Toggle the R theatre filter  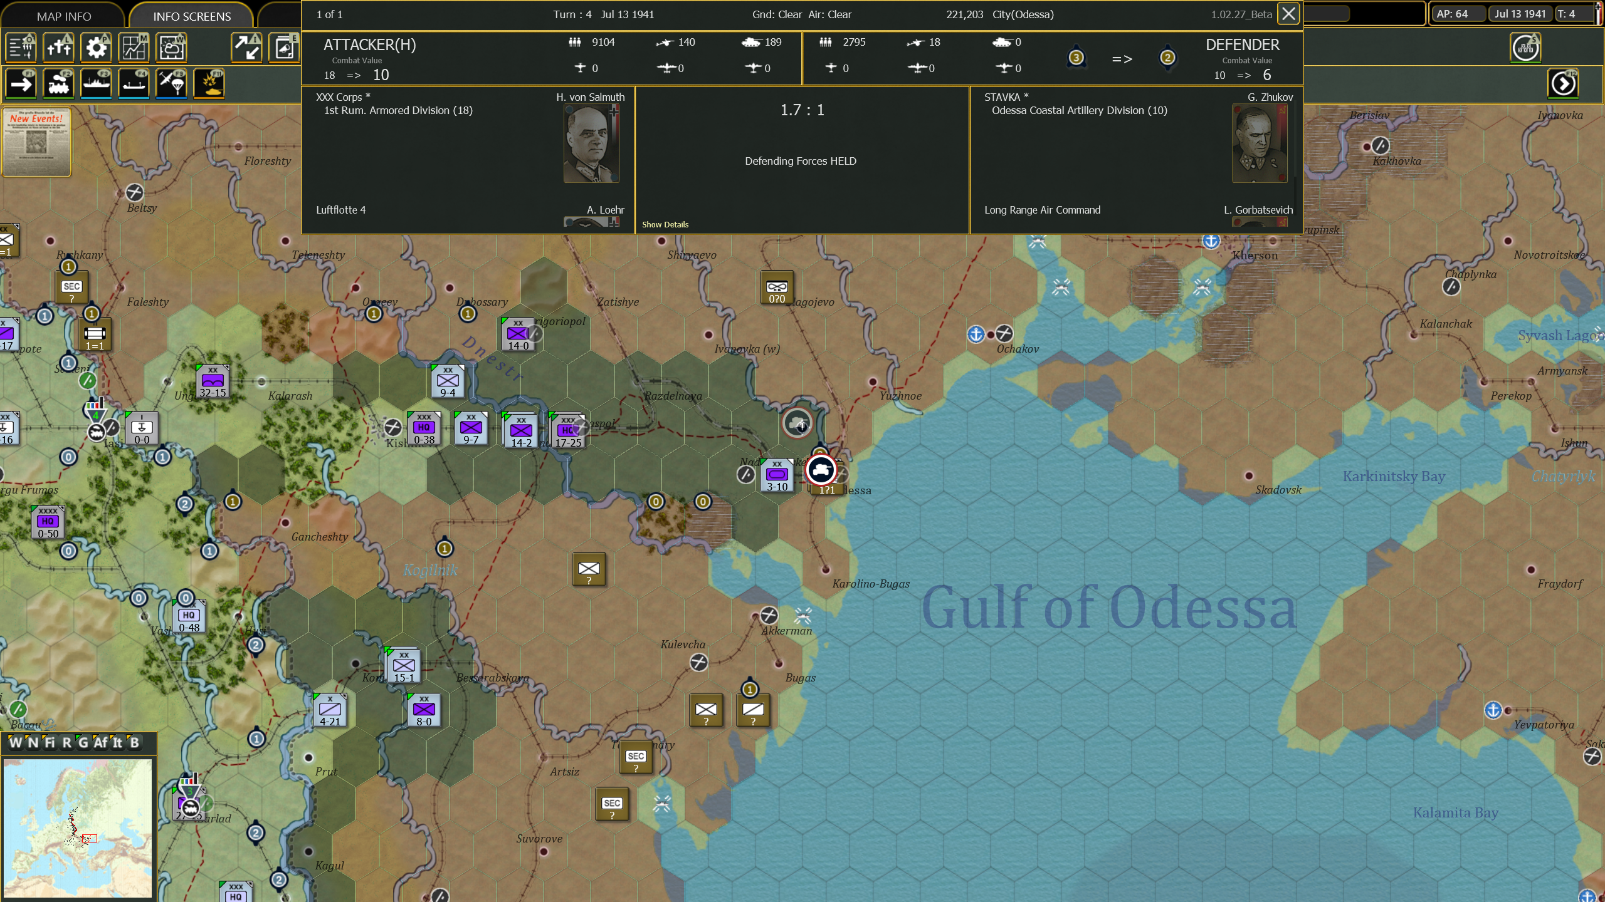tap(66, 743)
